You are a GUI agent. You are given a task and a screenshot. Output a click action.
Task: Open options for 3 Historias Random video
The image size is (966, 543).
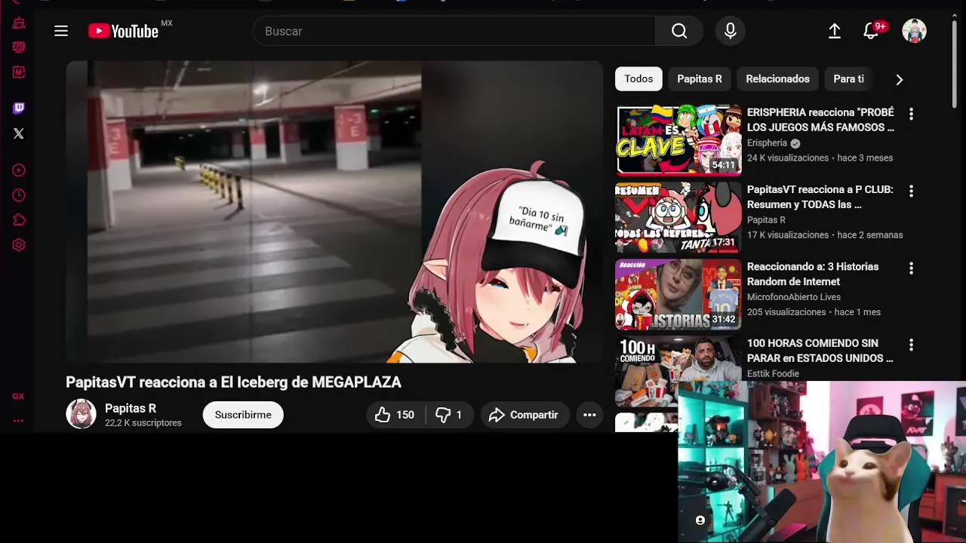pyautogui.click(x=911, y=268)
